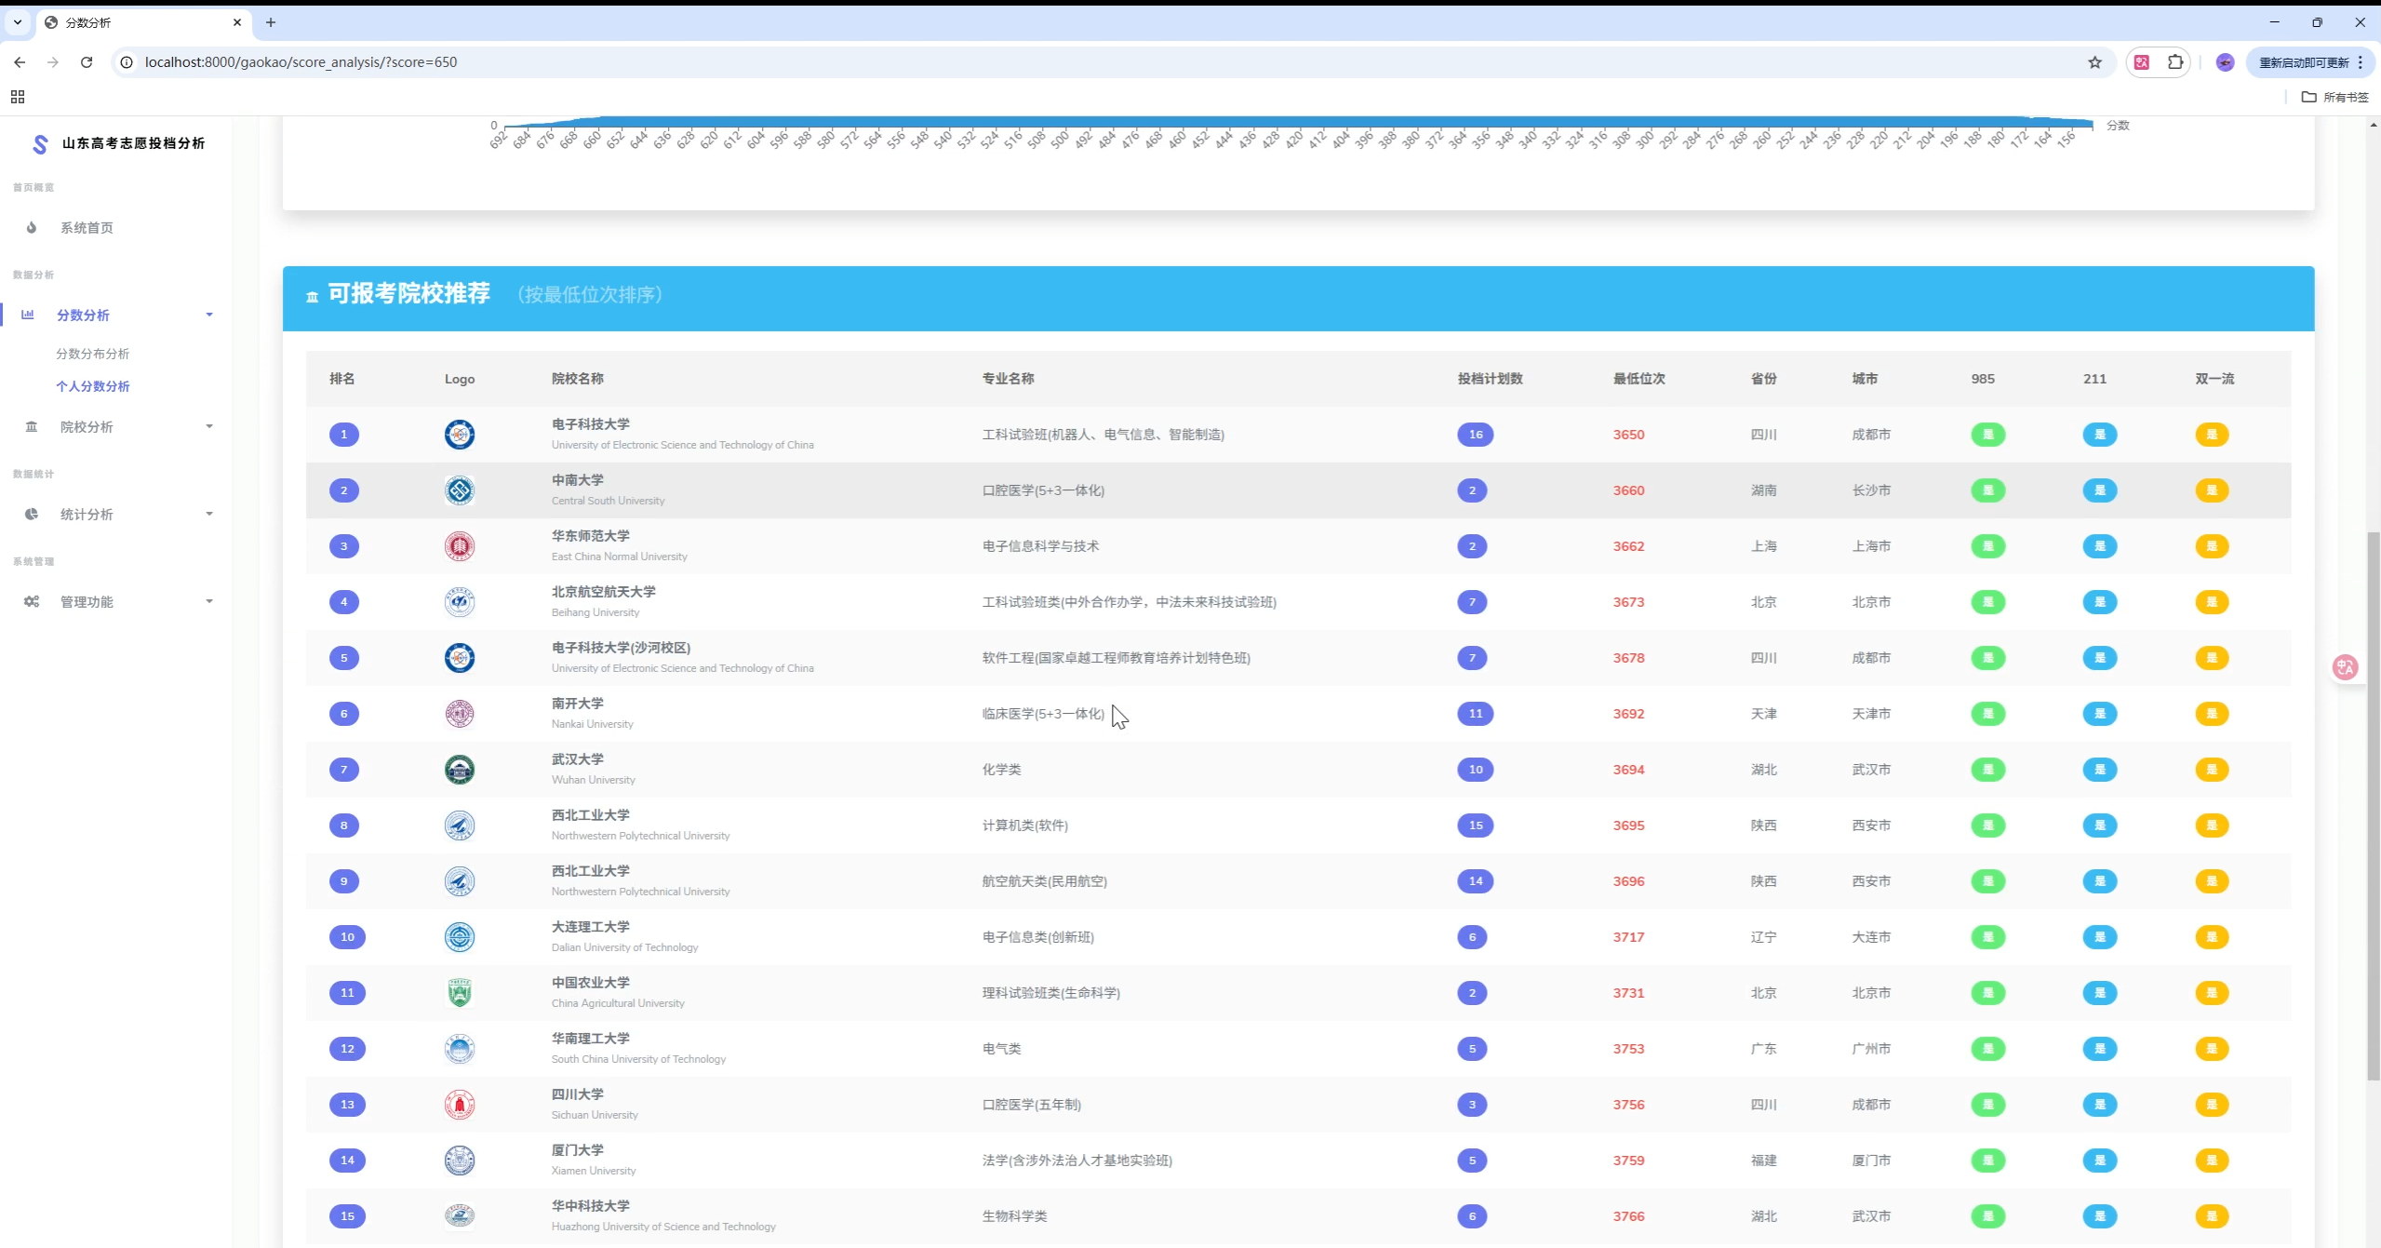Click the 最低位次 column header
Screen dimensions: 2381x1248
[1639, 379]
